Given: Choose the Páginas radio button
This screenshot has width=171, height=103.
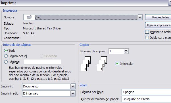Looking at the screenshot, I should click(x=6, y=62).
